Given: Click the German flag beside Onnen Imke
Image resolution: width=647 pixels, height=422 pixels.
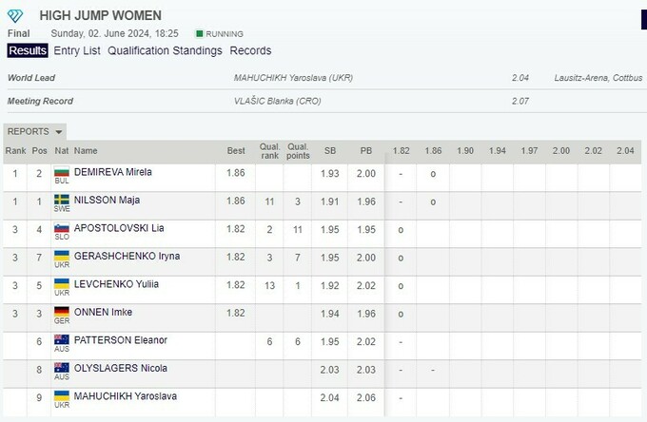Looking at the screenshot, I should pyautogui.click(x=61, y=312).
